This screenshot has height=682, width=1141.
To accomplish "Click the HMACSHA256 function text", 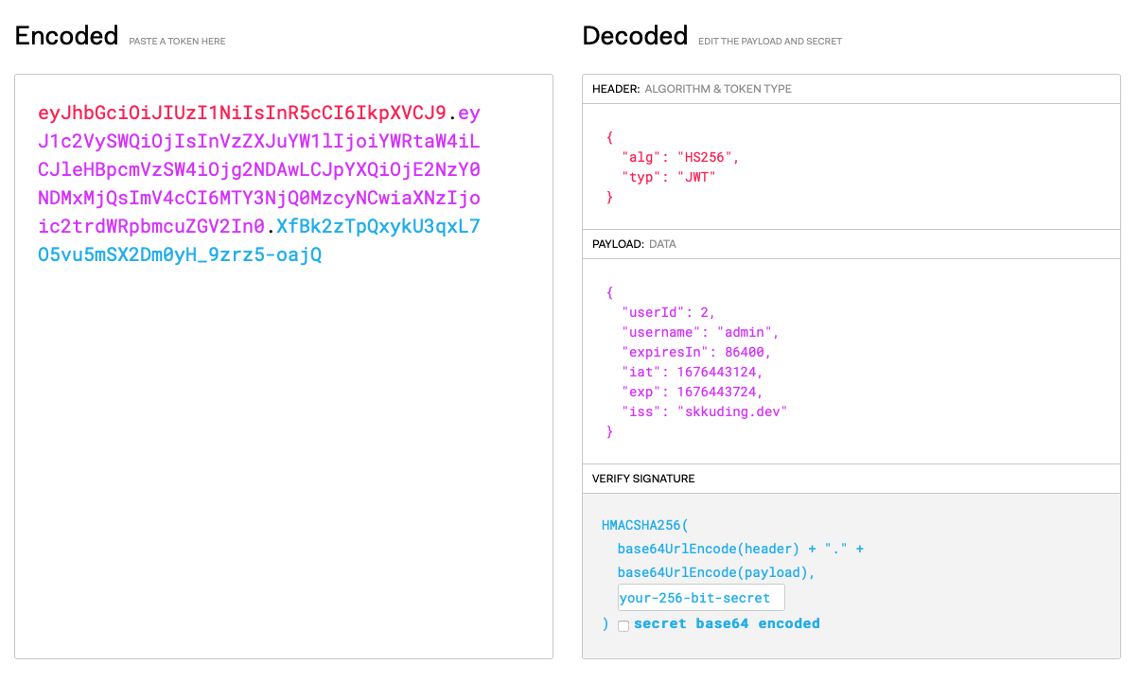I will click(x=642, y=525).
